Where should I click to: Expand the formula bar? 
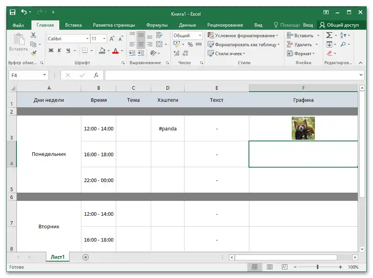(361, 75)
